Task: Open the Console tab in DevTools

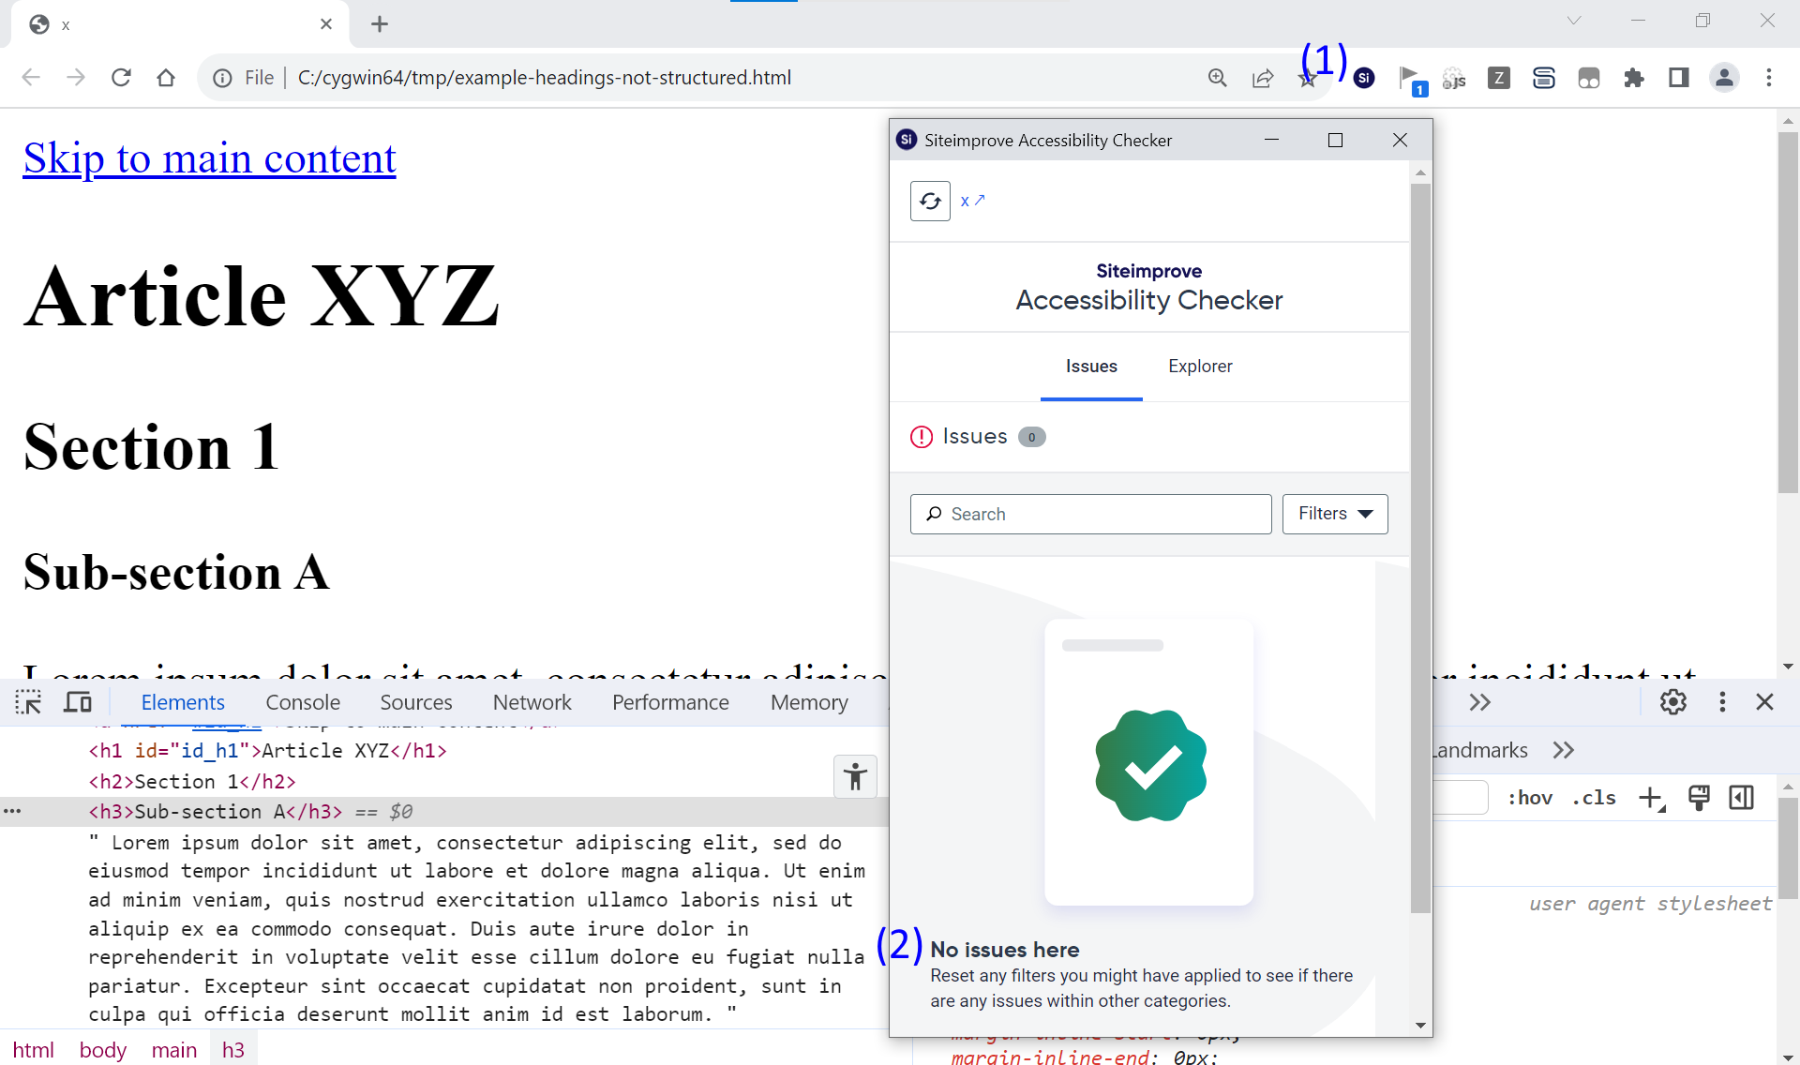Action: (303, 702)
